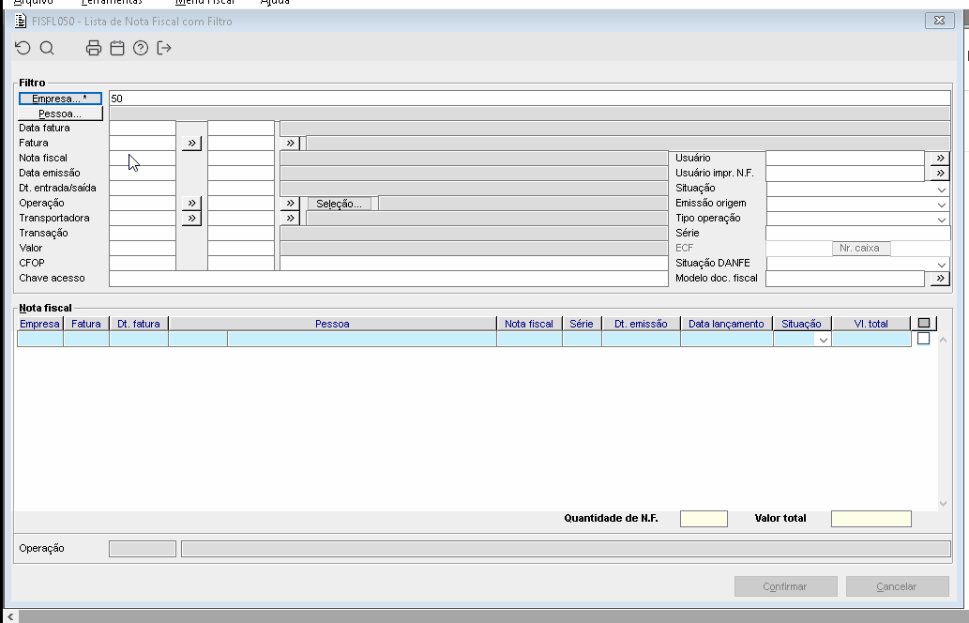
Task: Open the Ferramentas menu
Action: point(112,2)
